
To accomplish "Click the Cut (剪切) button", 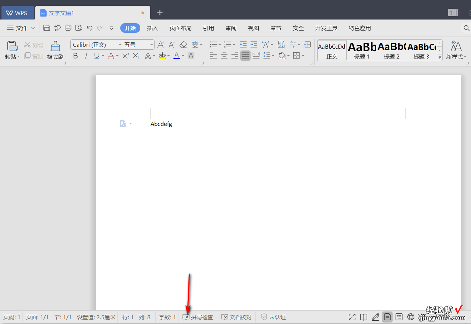I will point(33,45).
